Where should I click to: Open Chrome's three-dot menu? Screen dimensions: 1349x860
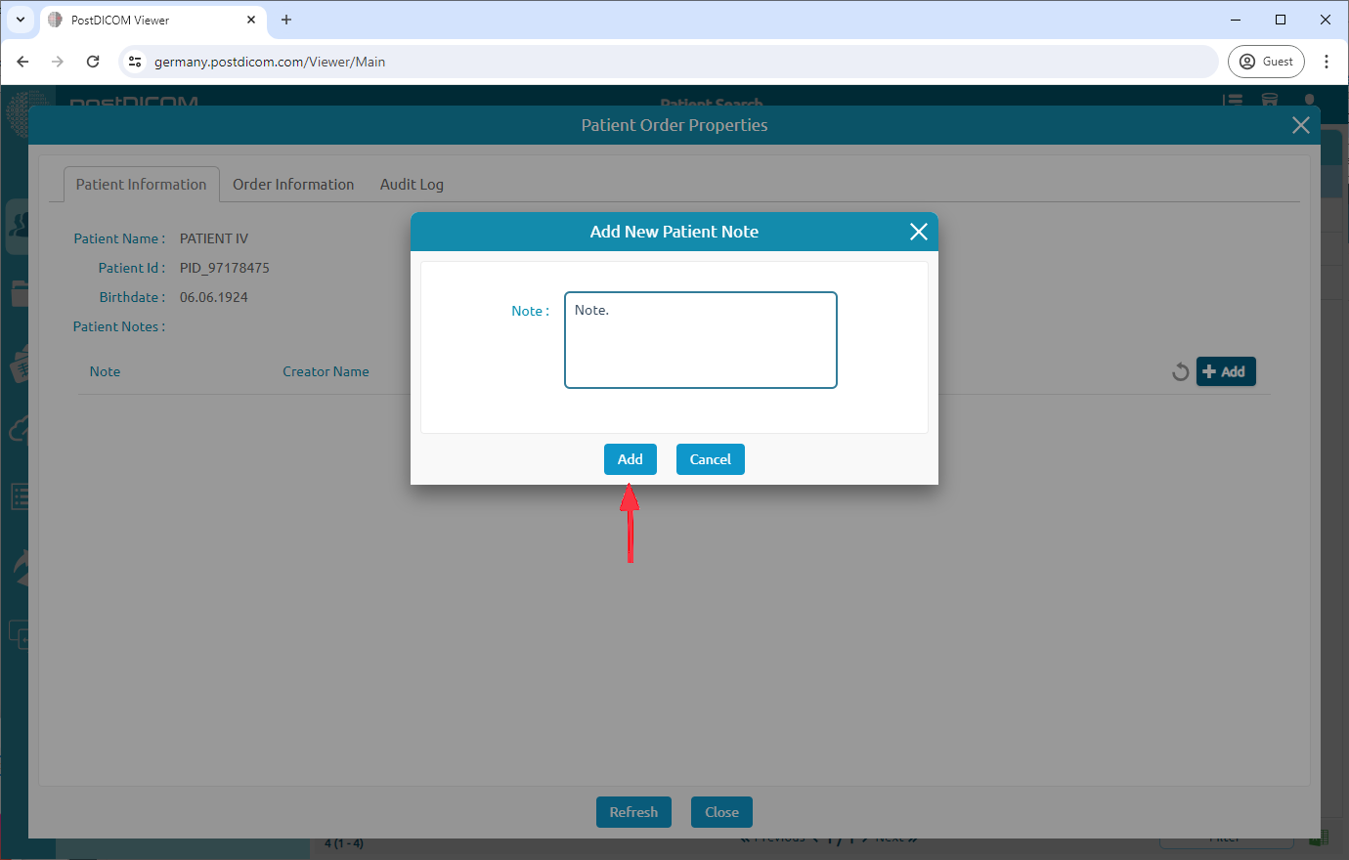tap(1327, 61)
